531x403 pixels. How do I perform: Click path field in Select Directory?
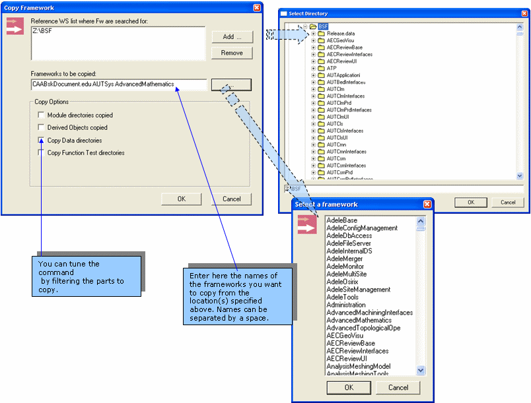[404, 189]
